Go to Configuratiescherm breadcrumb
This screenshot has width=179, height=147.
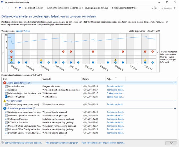click(x=34, y=8)
